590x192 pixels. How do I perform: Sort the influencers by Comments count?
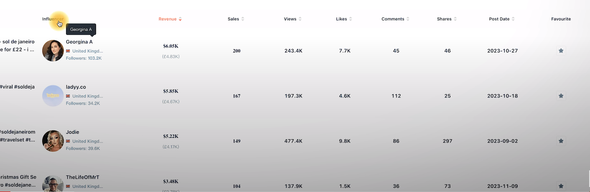396,19
